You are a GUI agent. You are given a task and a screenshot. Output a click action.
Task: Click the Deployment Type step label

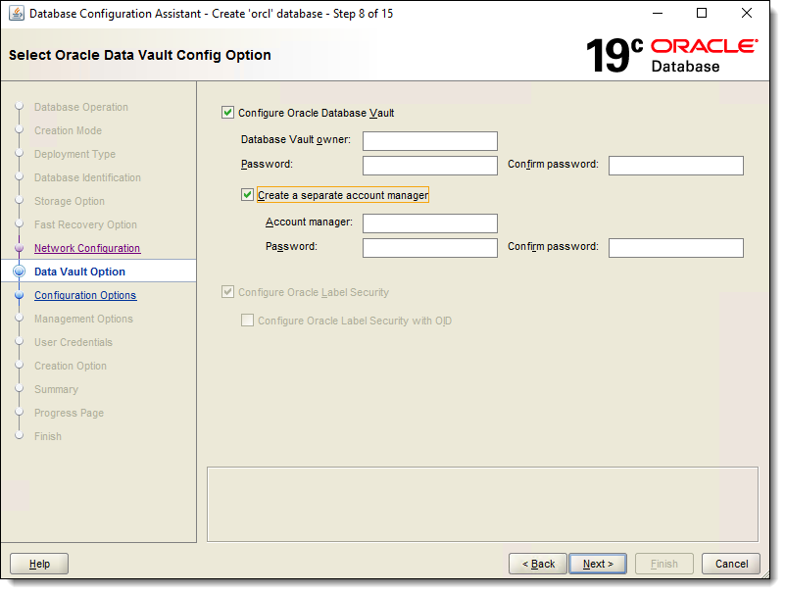(74, 154)
